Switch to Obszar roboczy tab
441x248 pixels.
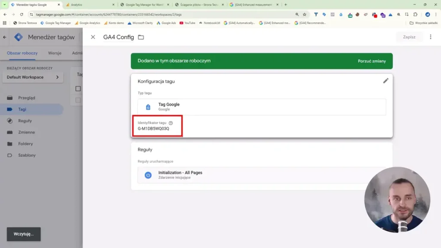click(22, 53)
